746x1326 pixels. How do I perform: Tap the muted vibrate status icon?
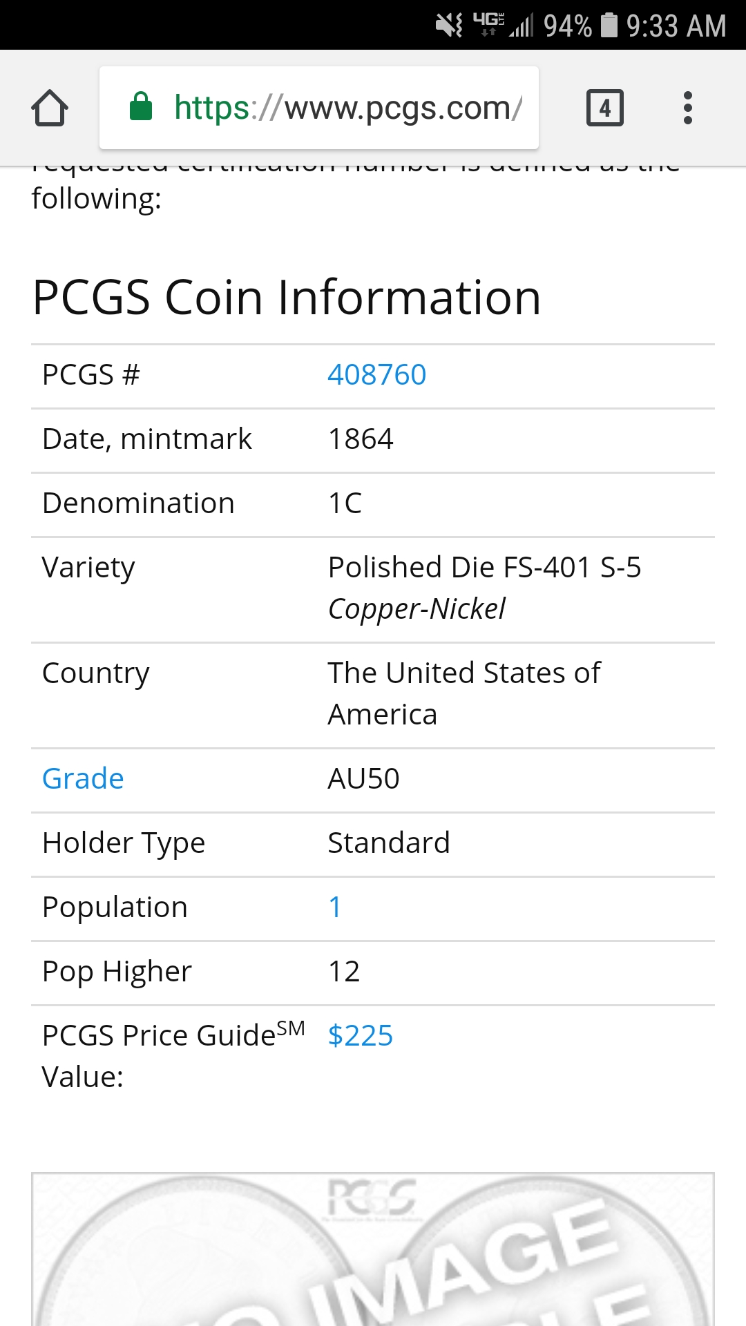(x=449, y=26)
